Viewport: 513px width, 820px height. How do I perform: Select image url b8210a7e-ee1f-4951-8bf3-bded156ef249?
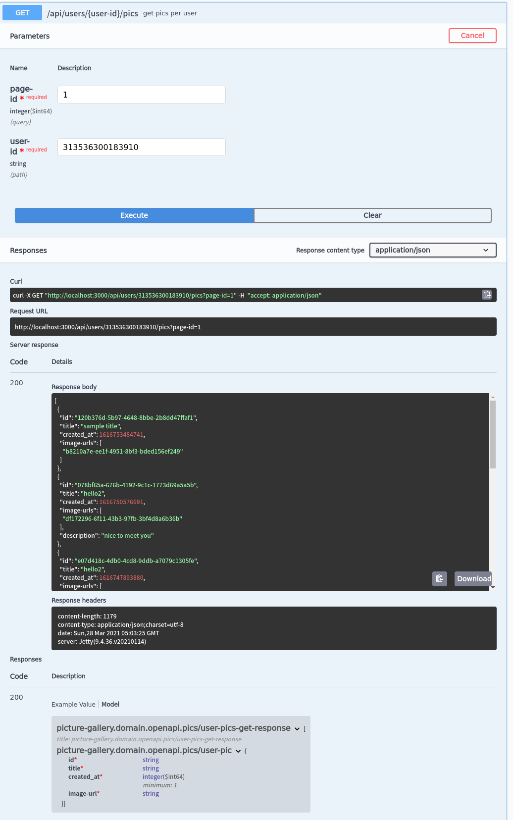(x=123, y=451)
